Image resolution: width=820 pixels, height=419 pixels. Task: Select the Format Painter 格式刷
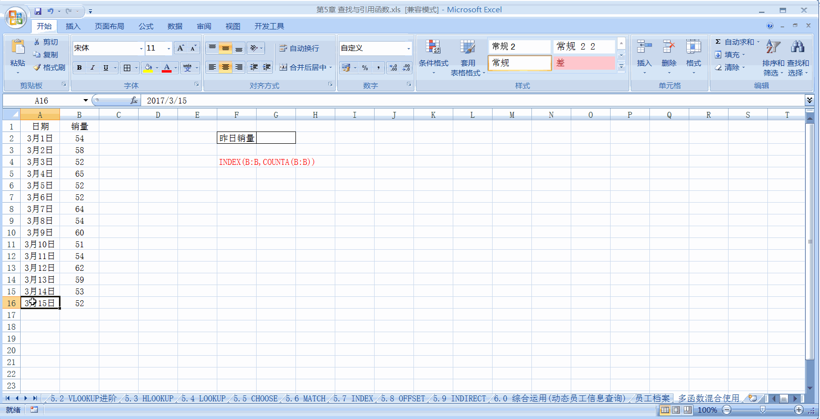[x=49, y=67]
